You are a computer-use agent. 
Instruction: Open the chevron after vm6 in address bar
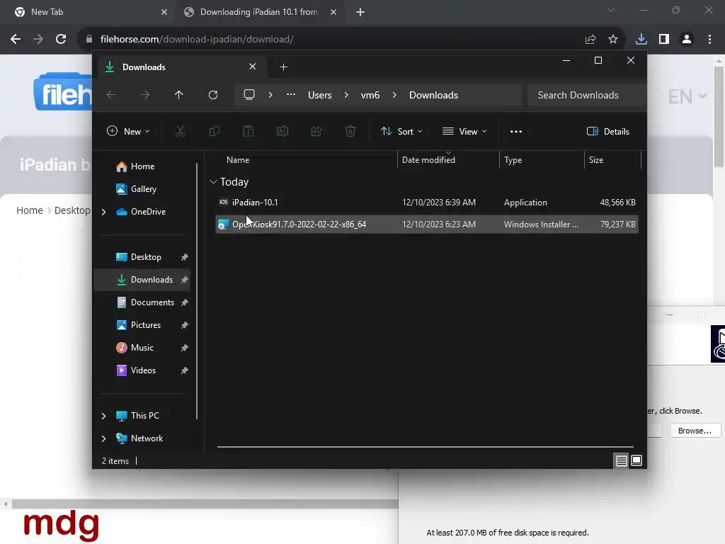click(394, 95)
